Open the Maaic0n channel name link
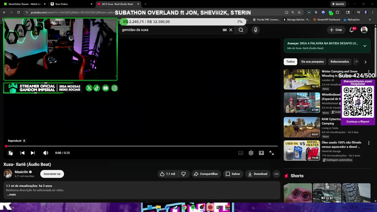 22,172
